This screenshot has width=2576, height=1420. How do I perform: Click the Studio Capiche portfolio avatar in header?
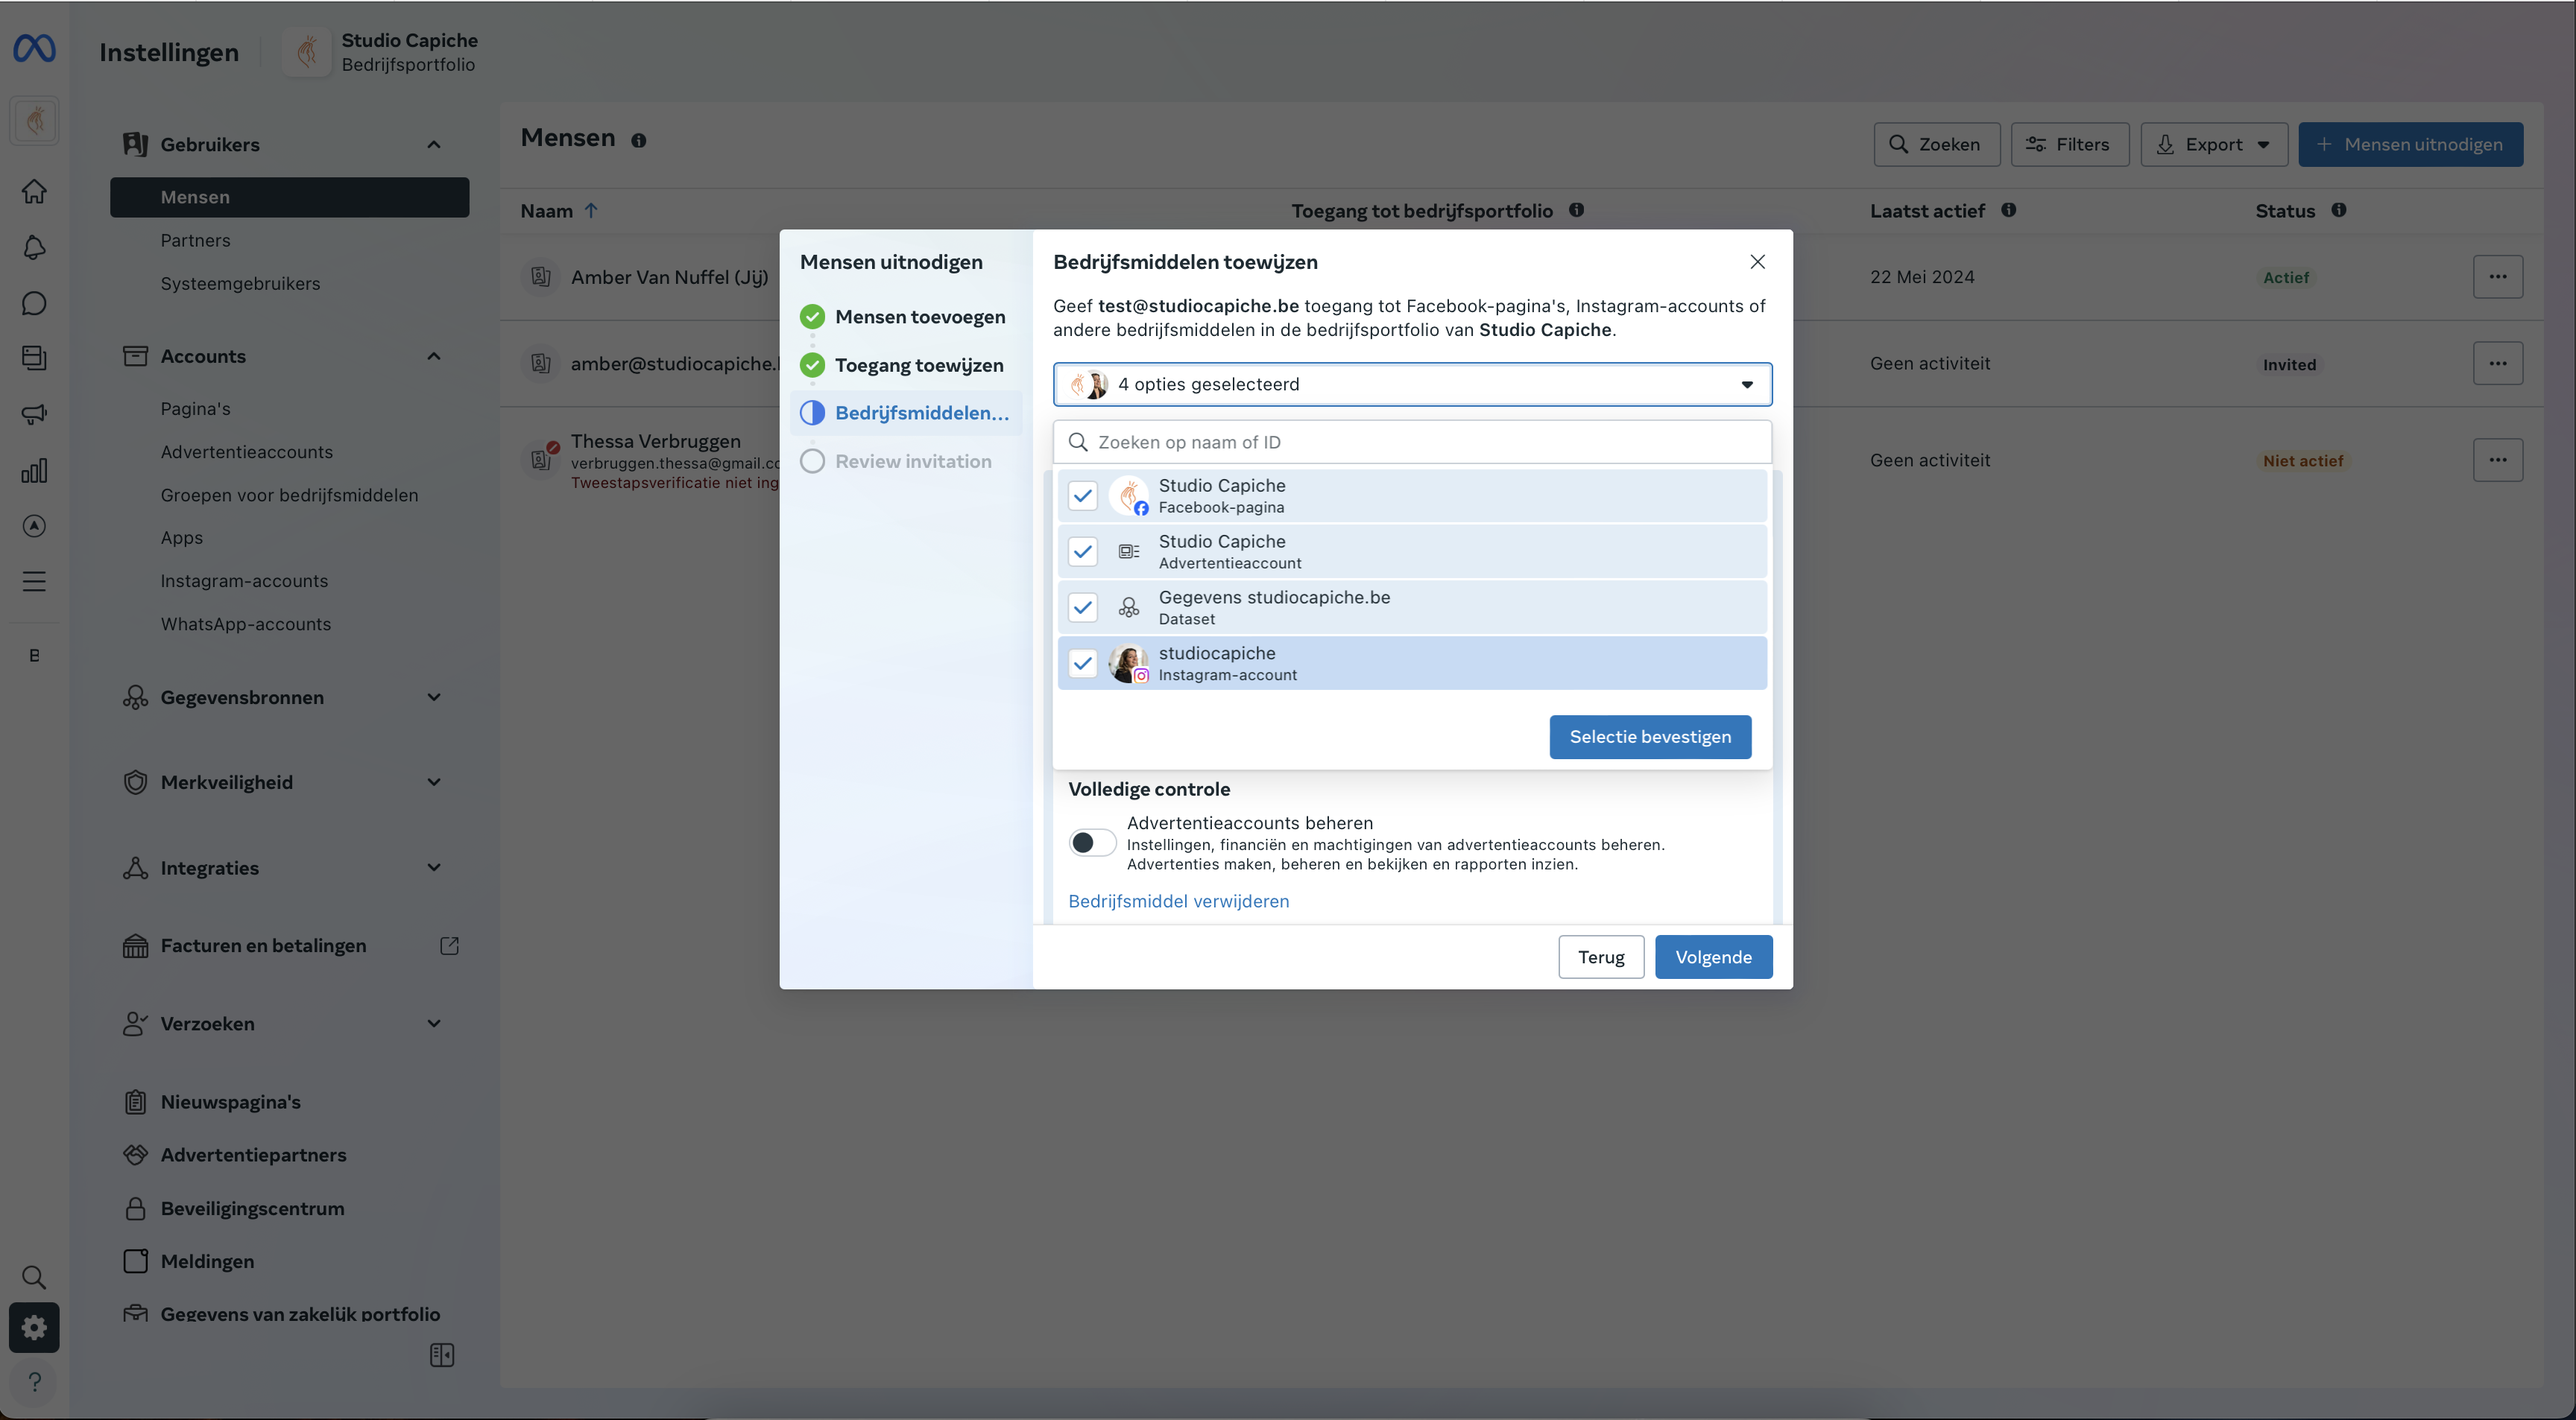307,52
